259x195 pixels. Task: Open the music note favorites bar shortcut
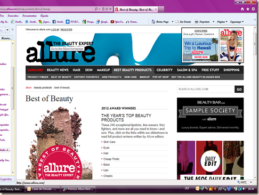point(132,22)
